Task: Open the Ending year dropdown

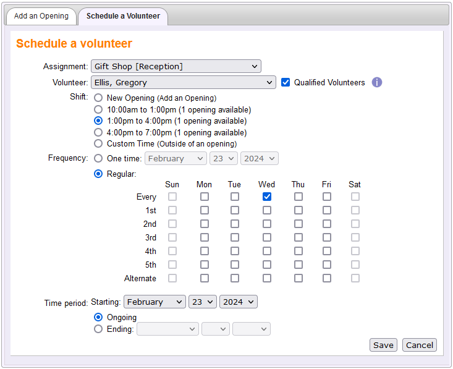Action: click(x=252, y=329)
